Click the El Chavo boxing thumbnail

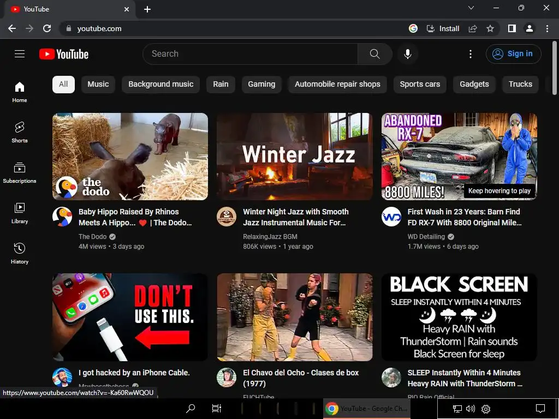tap(295, 317)
